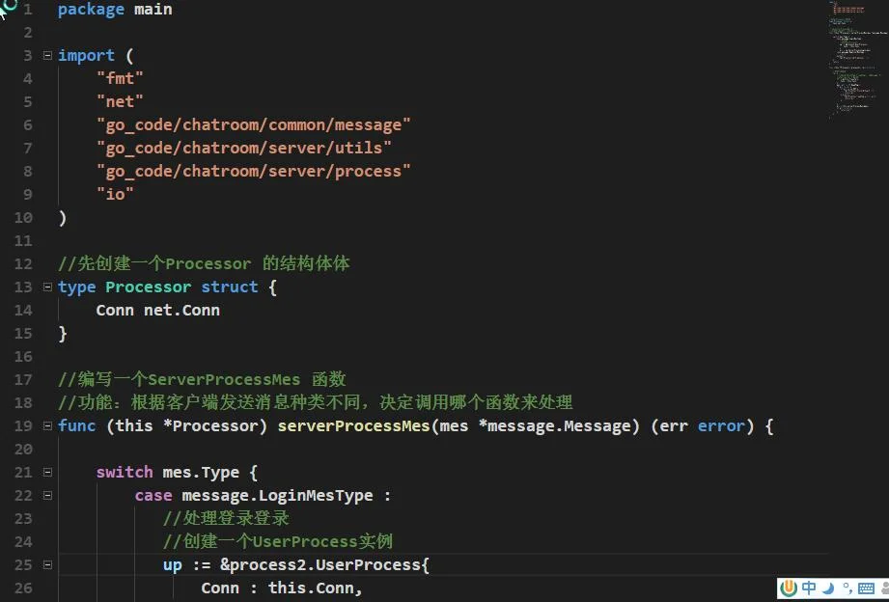The height and width of the screenshot is (602, 889).
Task: Collapse the import block fold marker
Action: [x=47, y=55]
